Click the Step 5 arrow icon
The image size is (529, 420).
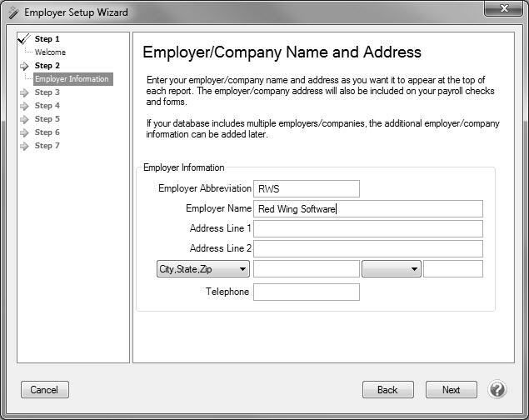click(25, 119)
